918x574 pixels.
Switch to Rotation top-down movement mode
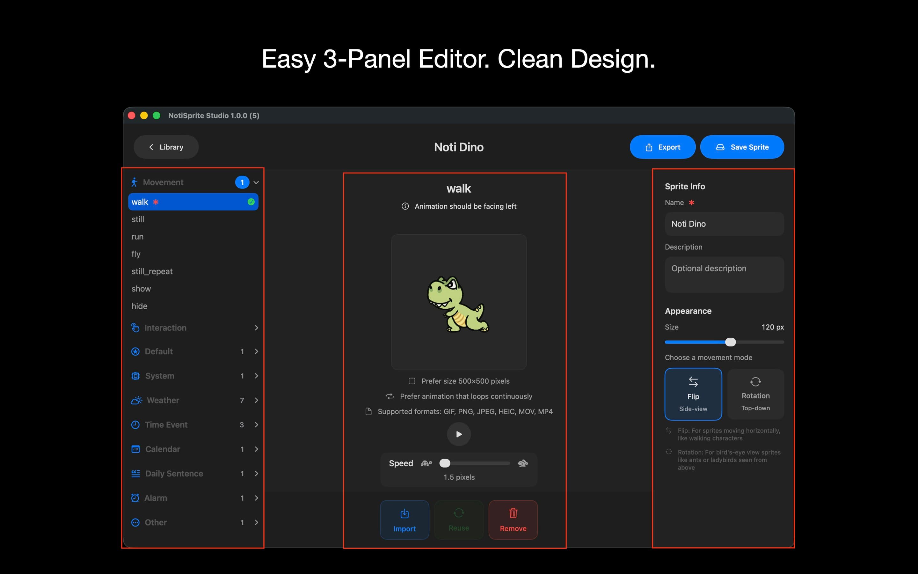tap(755, 394)
